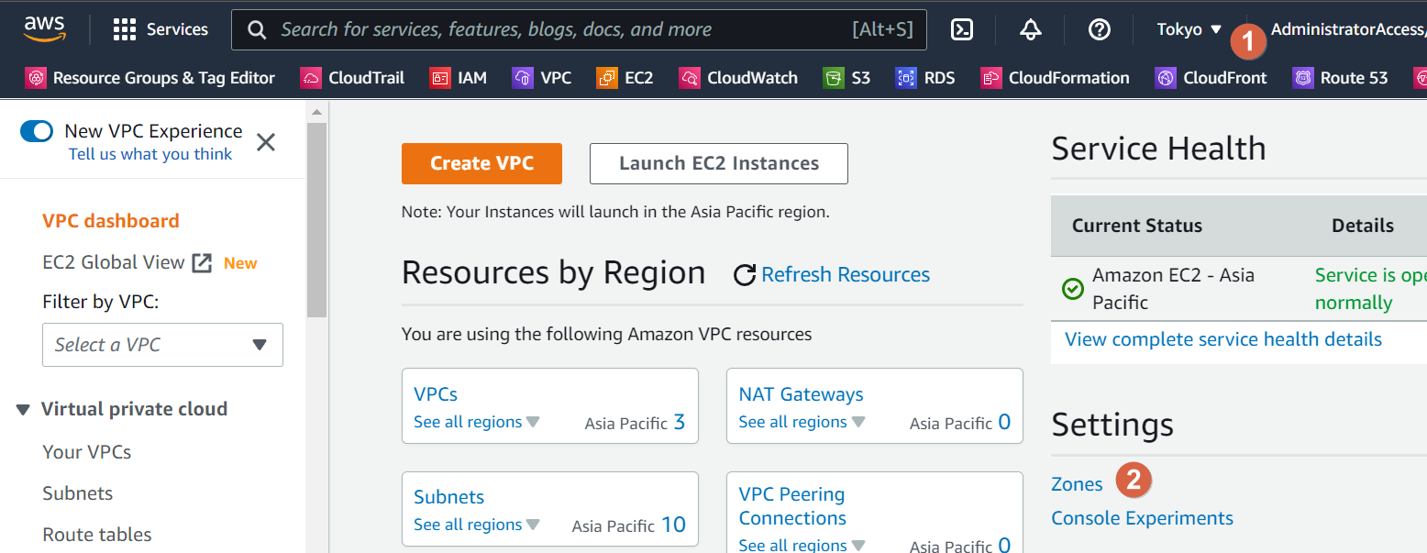This screenshot has width=1427, height=553.
Task: Open the Select a VPC filter dropdown
Action: [162, 345]
